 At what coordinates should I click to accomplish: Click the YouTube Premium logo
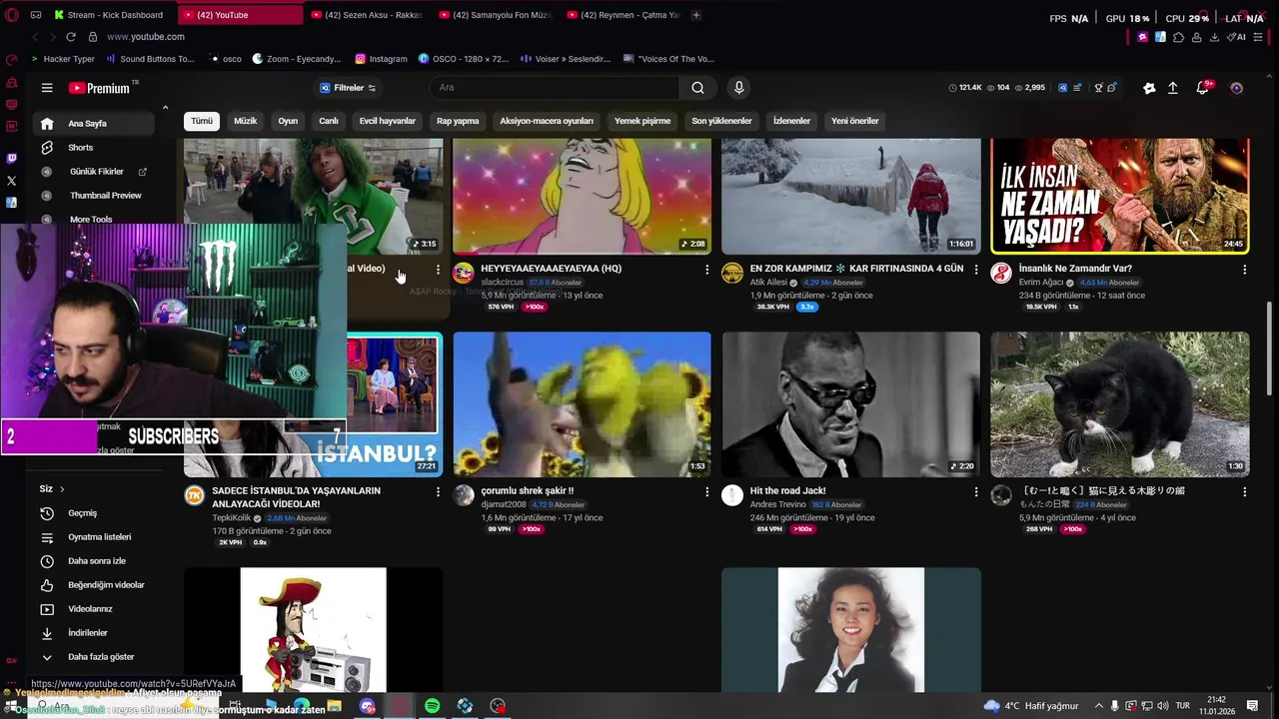(100, 88)
